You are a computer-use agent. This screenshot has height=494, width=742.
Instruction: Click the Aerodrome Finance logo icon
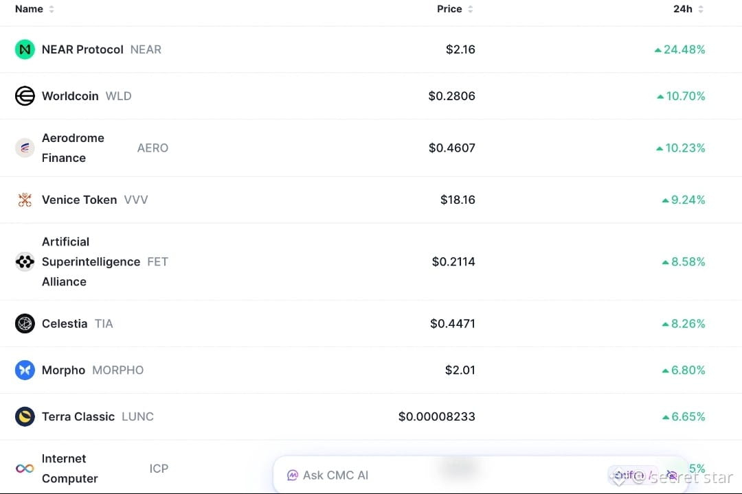(25, 148)
